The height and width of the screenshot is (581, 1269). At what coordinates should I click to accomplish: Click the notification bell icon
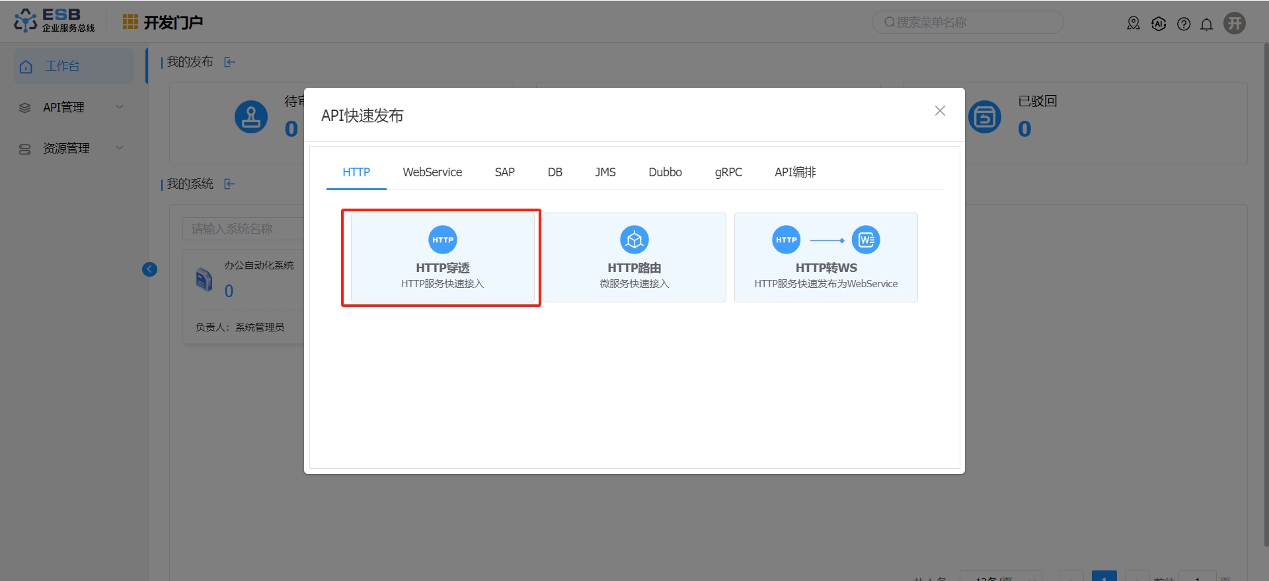point(1206,24)
